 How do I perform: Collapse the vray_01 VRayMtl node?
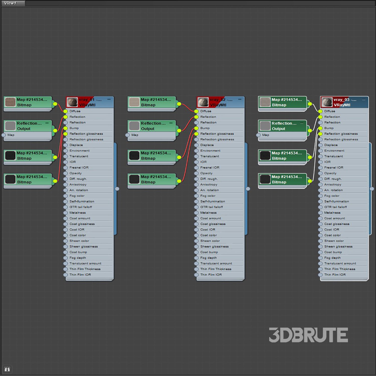[x=109, y=100]
